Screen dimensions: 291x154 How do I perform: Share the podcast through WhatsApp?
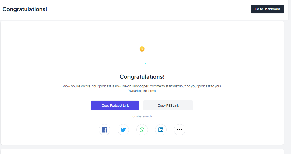click(142, 130)
